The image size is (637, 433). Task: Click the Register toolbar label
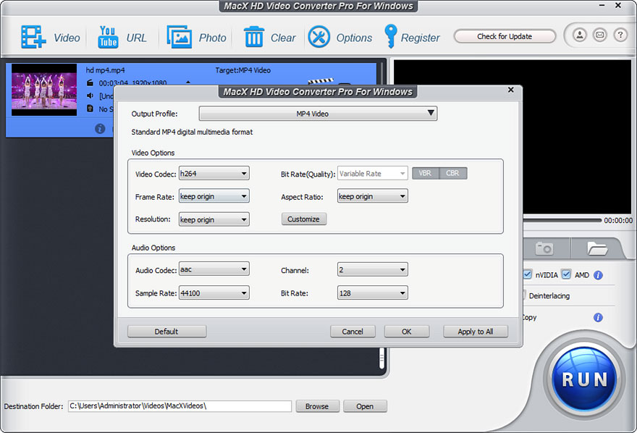coord(421,38)
